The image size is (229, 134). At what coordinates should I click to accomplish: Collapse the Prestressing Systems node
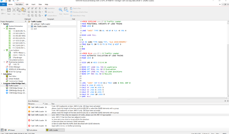pos(4,62)
